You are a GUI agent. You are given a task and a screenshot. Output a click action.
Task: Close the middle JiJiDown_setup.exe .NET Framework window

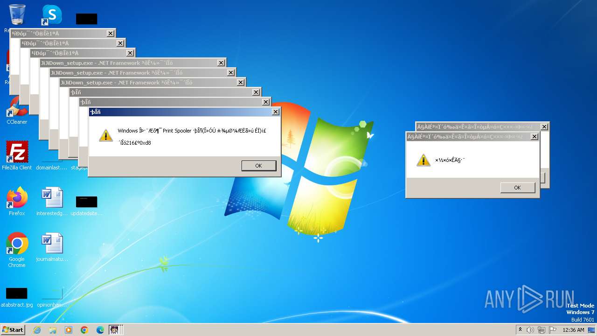(231, 73)
